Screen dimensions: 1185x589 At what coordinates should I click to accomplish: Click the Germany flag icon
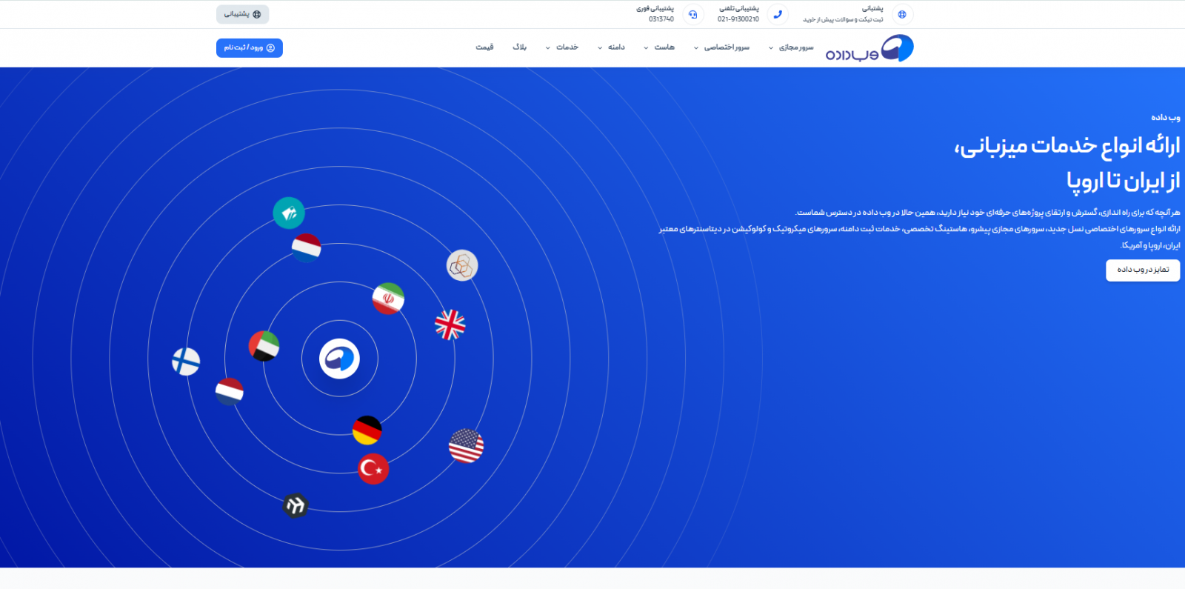coord(367,430)
